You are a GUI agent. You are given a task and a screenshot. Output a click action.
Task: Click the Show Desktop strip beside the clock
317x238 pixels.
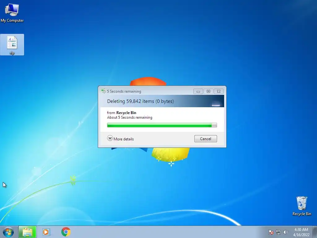coord(315,232)
